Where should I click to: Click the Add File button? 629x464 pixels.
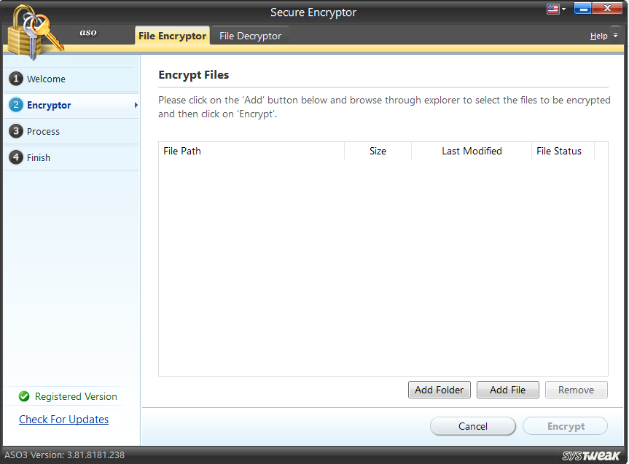[507, 390]
